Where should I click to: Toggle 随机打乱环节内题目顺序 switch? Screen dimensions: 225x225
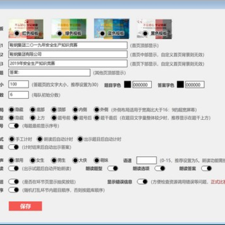14,190
